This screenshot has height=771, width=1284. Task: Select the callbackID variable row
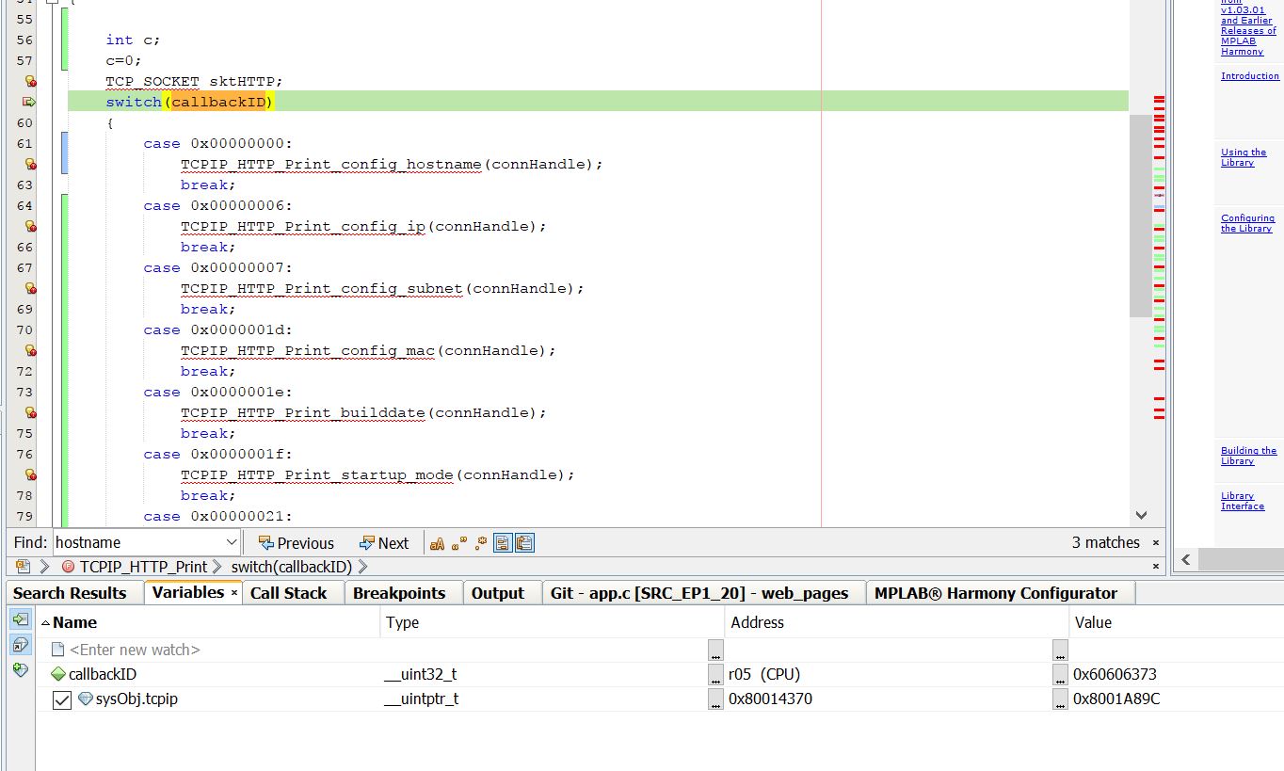(x=103, y=674)
